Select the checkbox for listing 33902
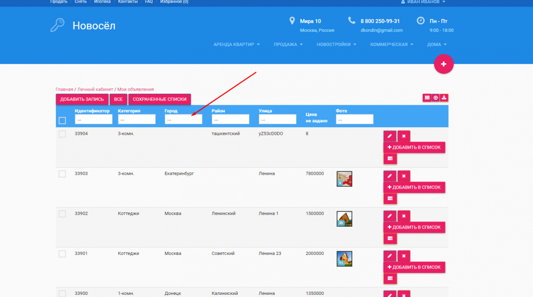Viewport: 533px width, 297px height. (62, 214)
